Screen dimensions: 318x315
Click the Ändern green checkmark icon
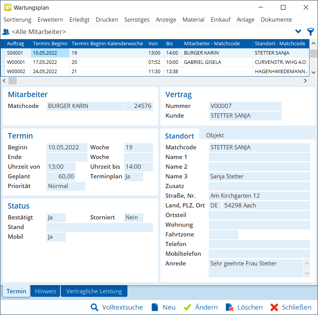187,307
